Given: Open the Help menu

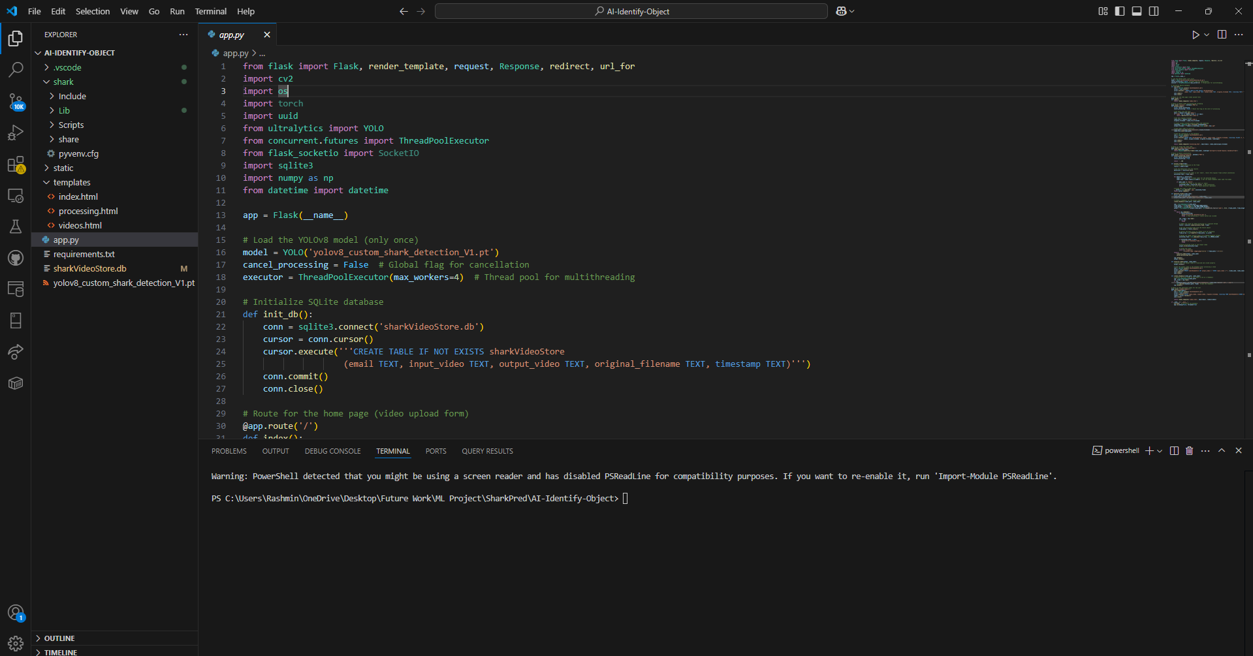Looking at the screenshot, I should tap(246, 11).
